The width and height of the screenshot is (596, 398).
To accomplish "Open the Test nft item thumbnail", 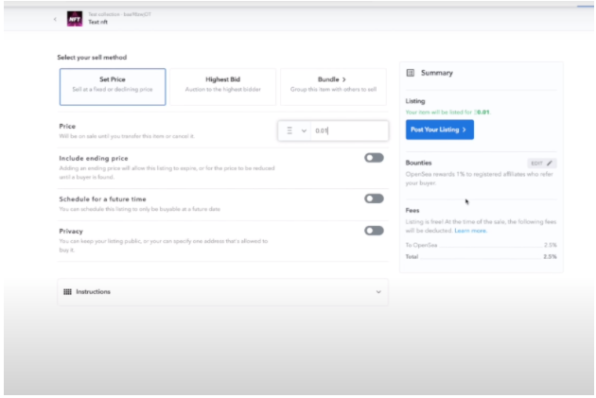I will [x=76, y=19].
